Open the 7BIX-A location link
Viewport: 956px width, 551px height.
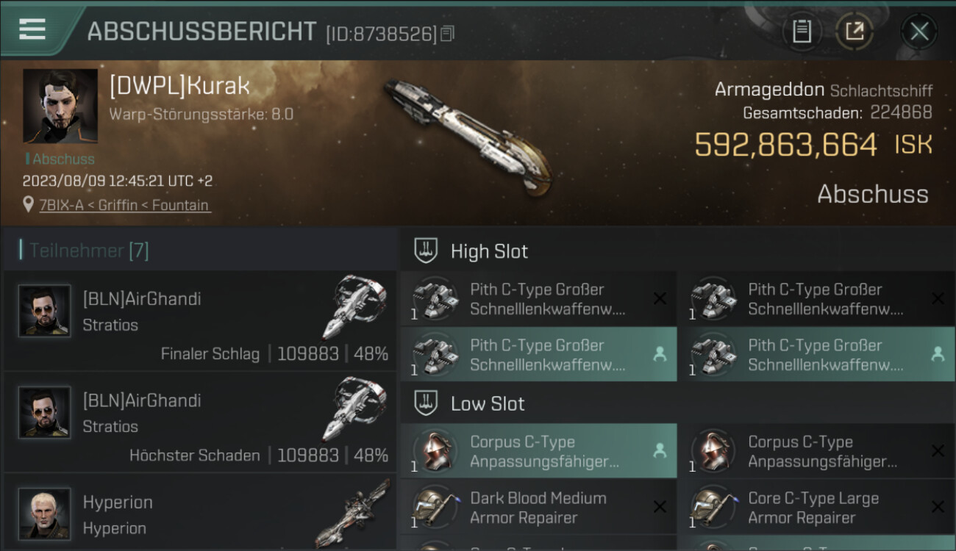click(124, 206)
